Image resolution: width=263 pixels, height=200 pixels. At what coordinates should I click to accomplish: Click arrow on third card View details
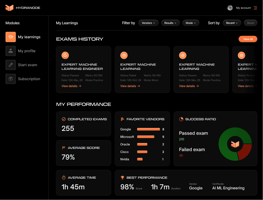(x=197, y=86)
